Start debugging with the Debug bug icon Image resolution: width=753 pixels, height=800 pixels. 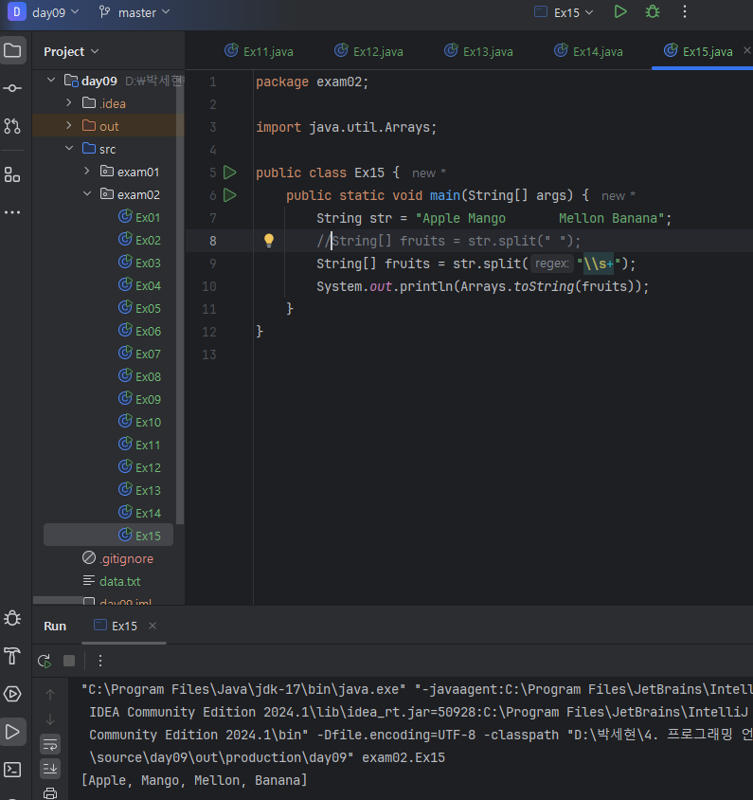point(652,12)
